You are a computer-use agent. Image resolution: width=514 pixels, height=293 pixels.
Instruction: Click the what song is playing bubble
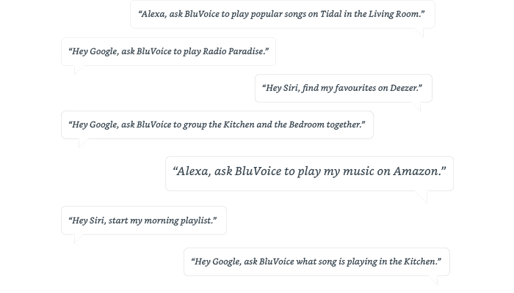[x=316, y=262]
